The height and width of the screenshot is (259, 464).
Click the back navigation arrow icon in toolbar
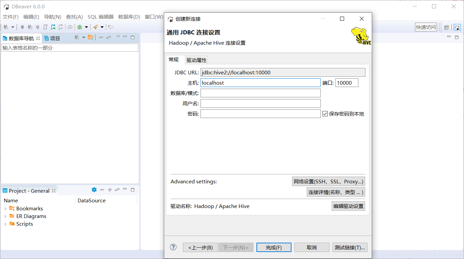tap(111, 27)
